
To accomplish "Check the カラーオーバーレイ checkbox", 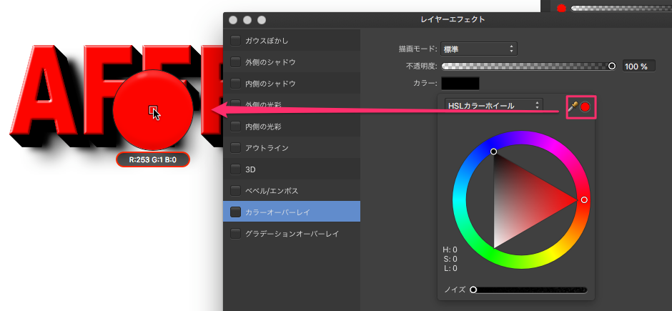I will [236, 212].
